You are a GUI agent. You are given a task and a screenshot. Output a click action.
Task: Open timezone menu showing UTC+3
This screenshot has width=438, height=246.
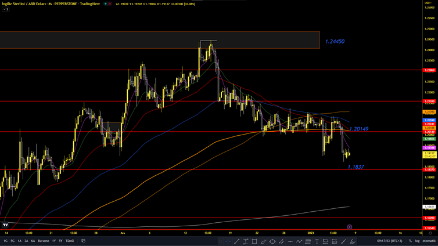tap(390, 241)
